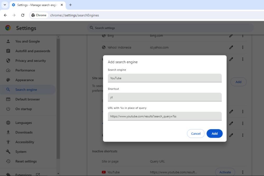Switch to the Settings - Manage search engines tab
Image resolution: width=264 pixels, height=176 pixels.
click(x=37, y=5)
